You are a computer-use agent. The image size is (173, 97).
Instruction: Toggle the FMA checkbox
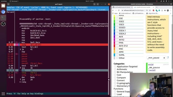117,43
